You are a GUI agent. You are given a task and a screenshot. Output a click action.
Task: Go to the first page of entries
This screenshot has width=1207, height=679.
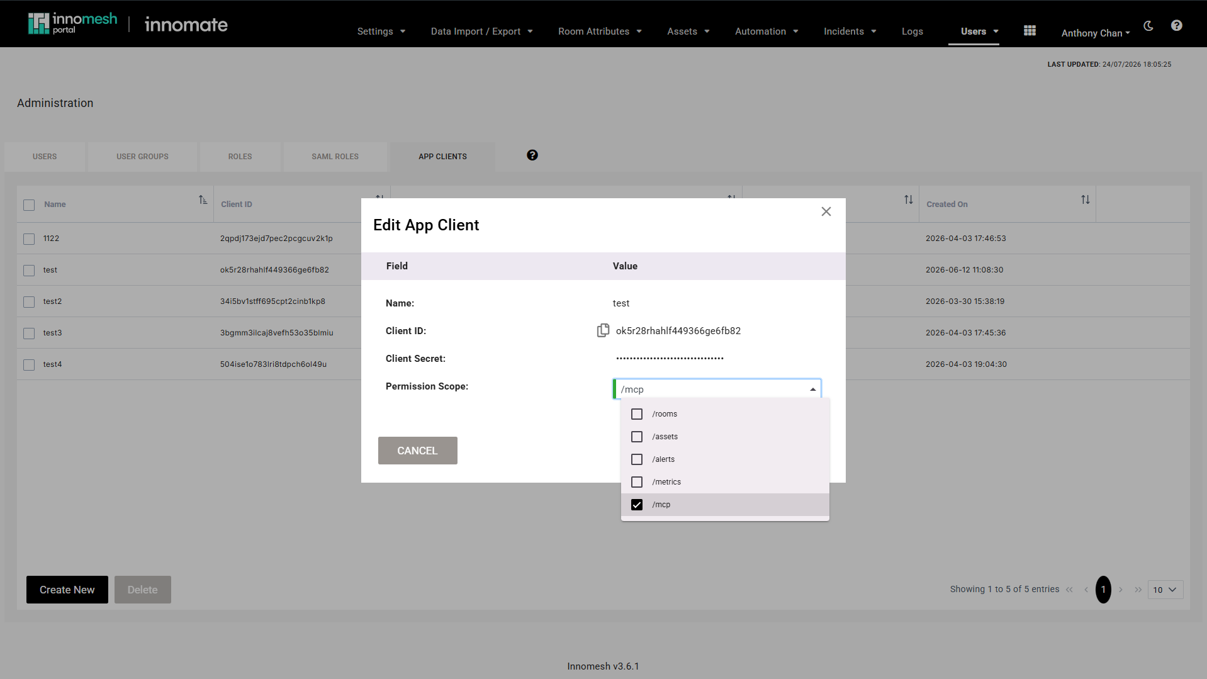[1069, 590]
